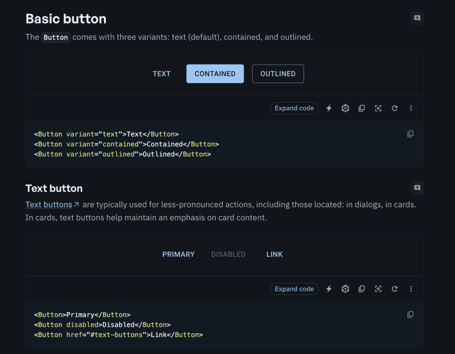Reset the Text button demo
This screenshot has height=354, width=455.
395,289
